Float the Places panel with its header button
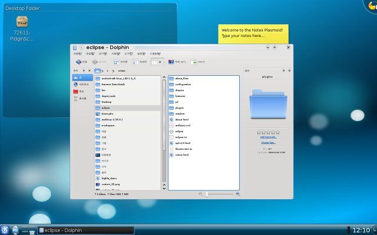 84,70
